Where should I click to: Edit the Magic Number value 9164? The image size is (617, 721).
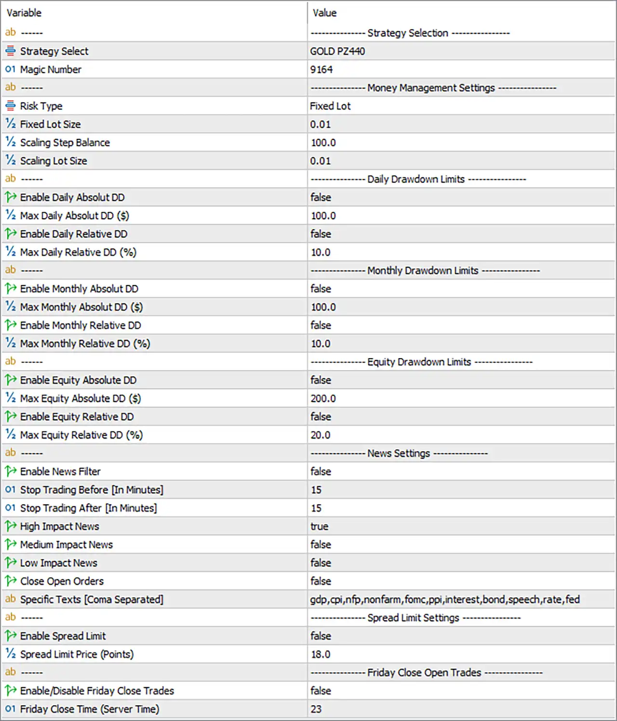pyautogui.click(x=461, y=69)
